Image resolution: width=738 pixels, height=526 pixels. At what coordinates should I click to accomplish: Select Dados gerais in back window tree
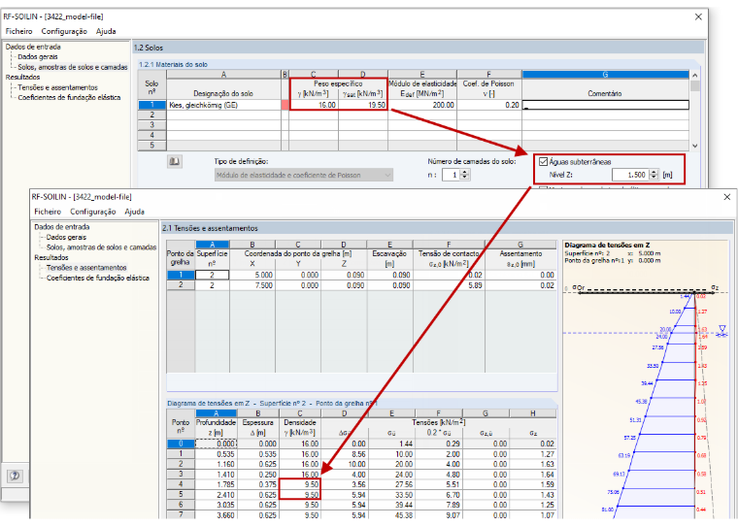(38, 56)
